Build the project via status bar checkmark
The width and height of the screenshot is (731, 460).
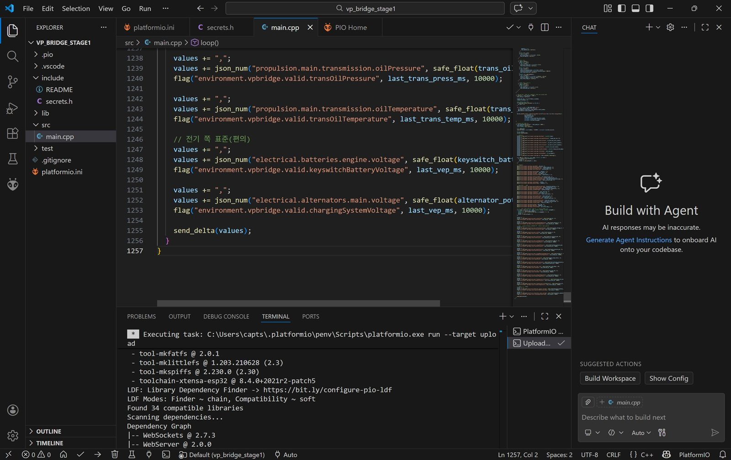tap(80, 454)
